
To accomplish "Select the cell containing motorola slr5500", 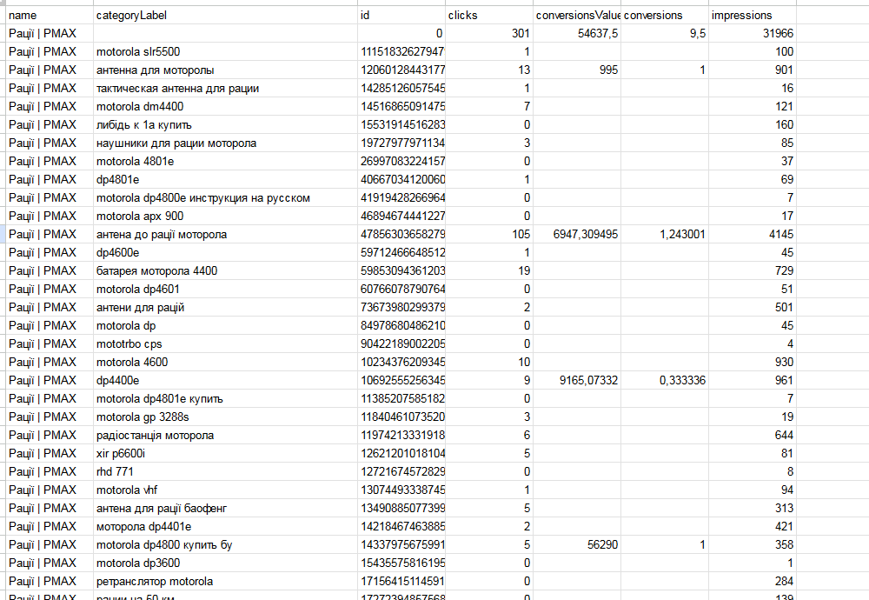I will 224,52.
